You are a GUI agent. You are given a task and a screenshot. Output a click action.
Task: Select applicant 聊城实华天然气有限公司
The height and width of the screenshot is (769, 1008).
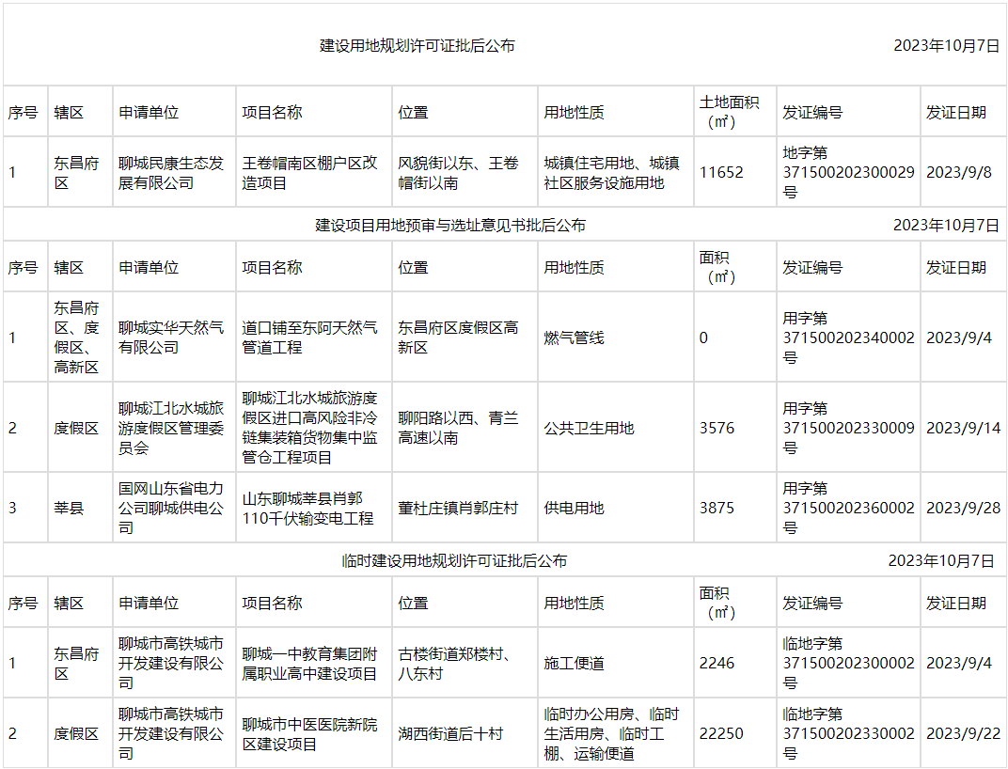171,337
